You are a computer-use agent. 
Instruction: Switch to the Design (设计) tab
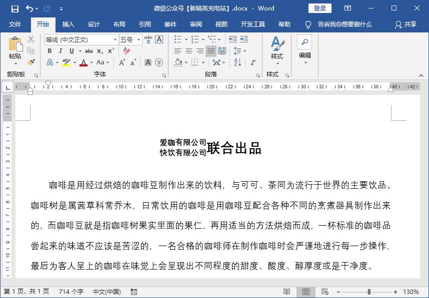93,24
